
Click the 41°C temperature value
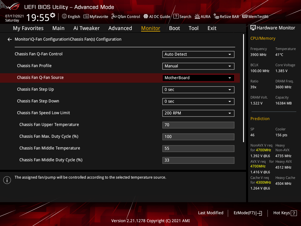point(279,55)
